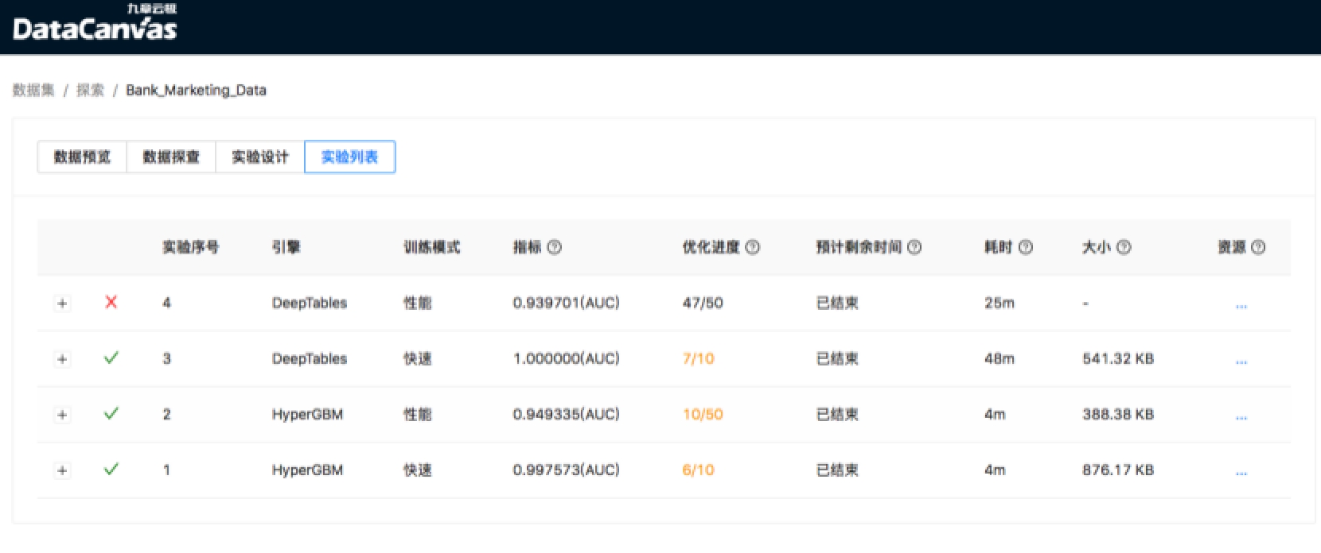Select the 实验列表 tab
Viewport: 1321px width, 553px height.
tap(350, 157)
